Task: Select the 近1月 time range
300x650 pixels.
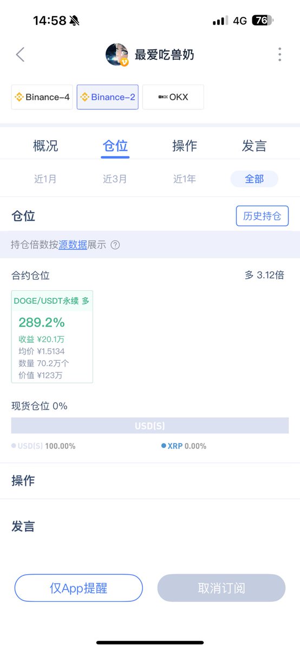Action: coord(45,179)
